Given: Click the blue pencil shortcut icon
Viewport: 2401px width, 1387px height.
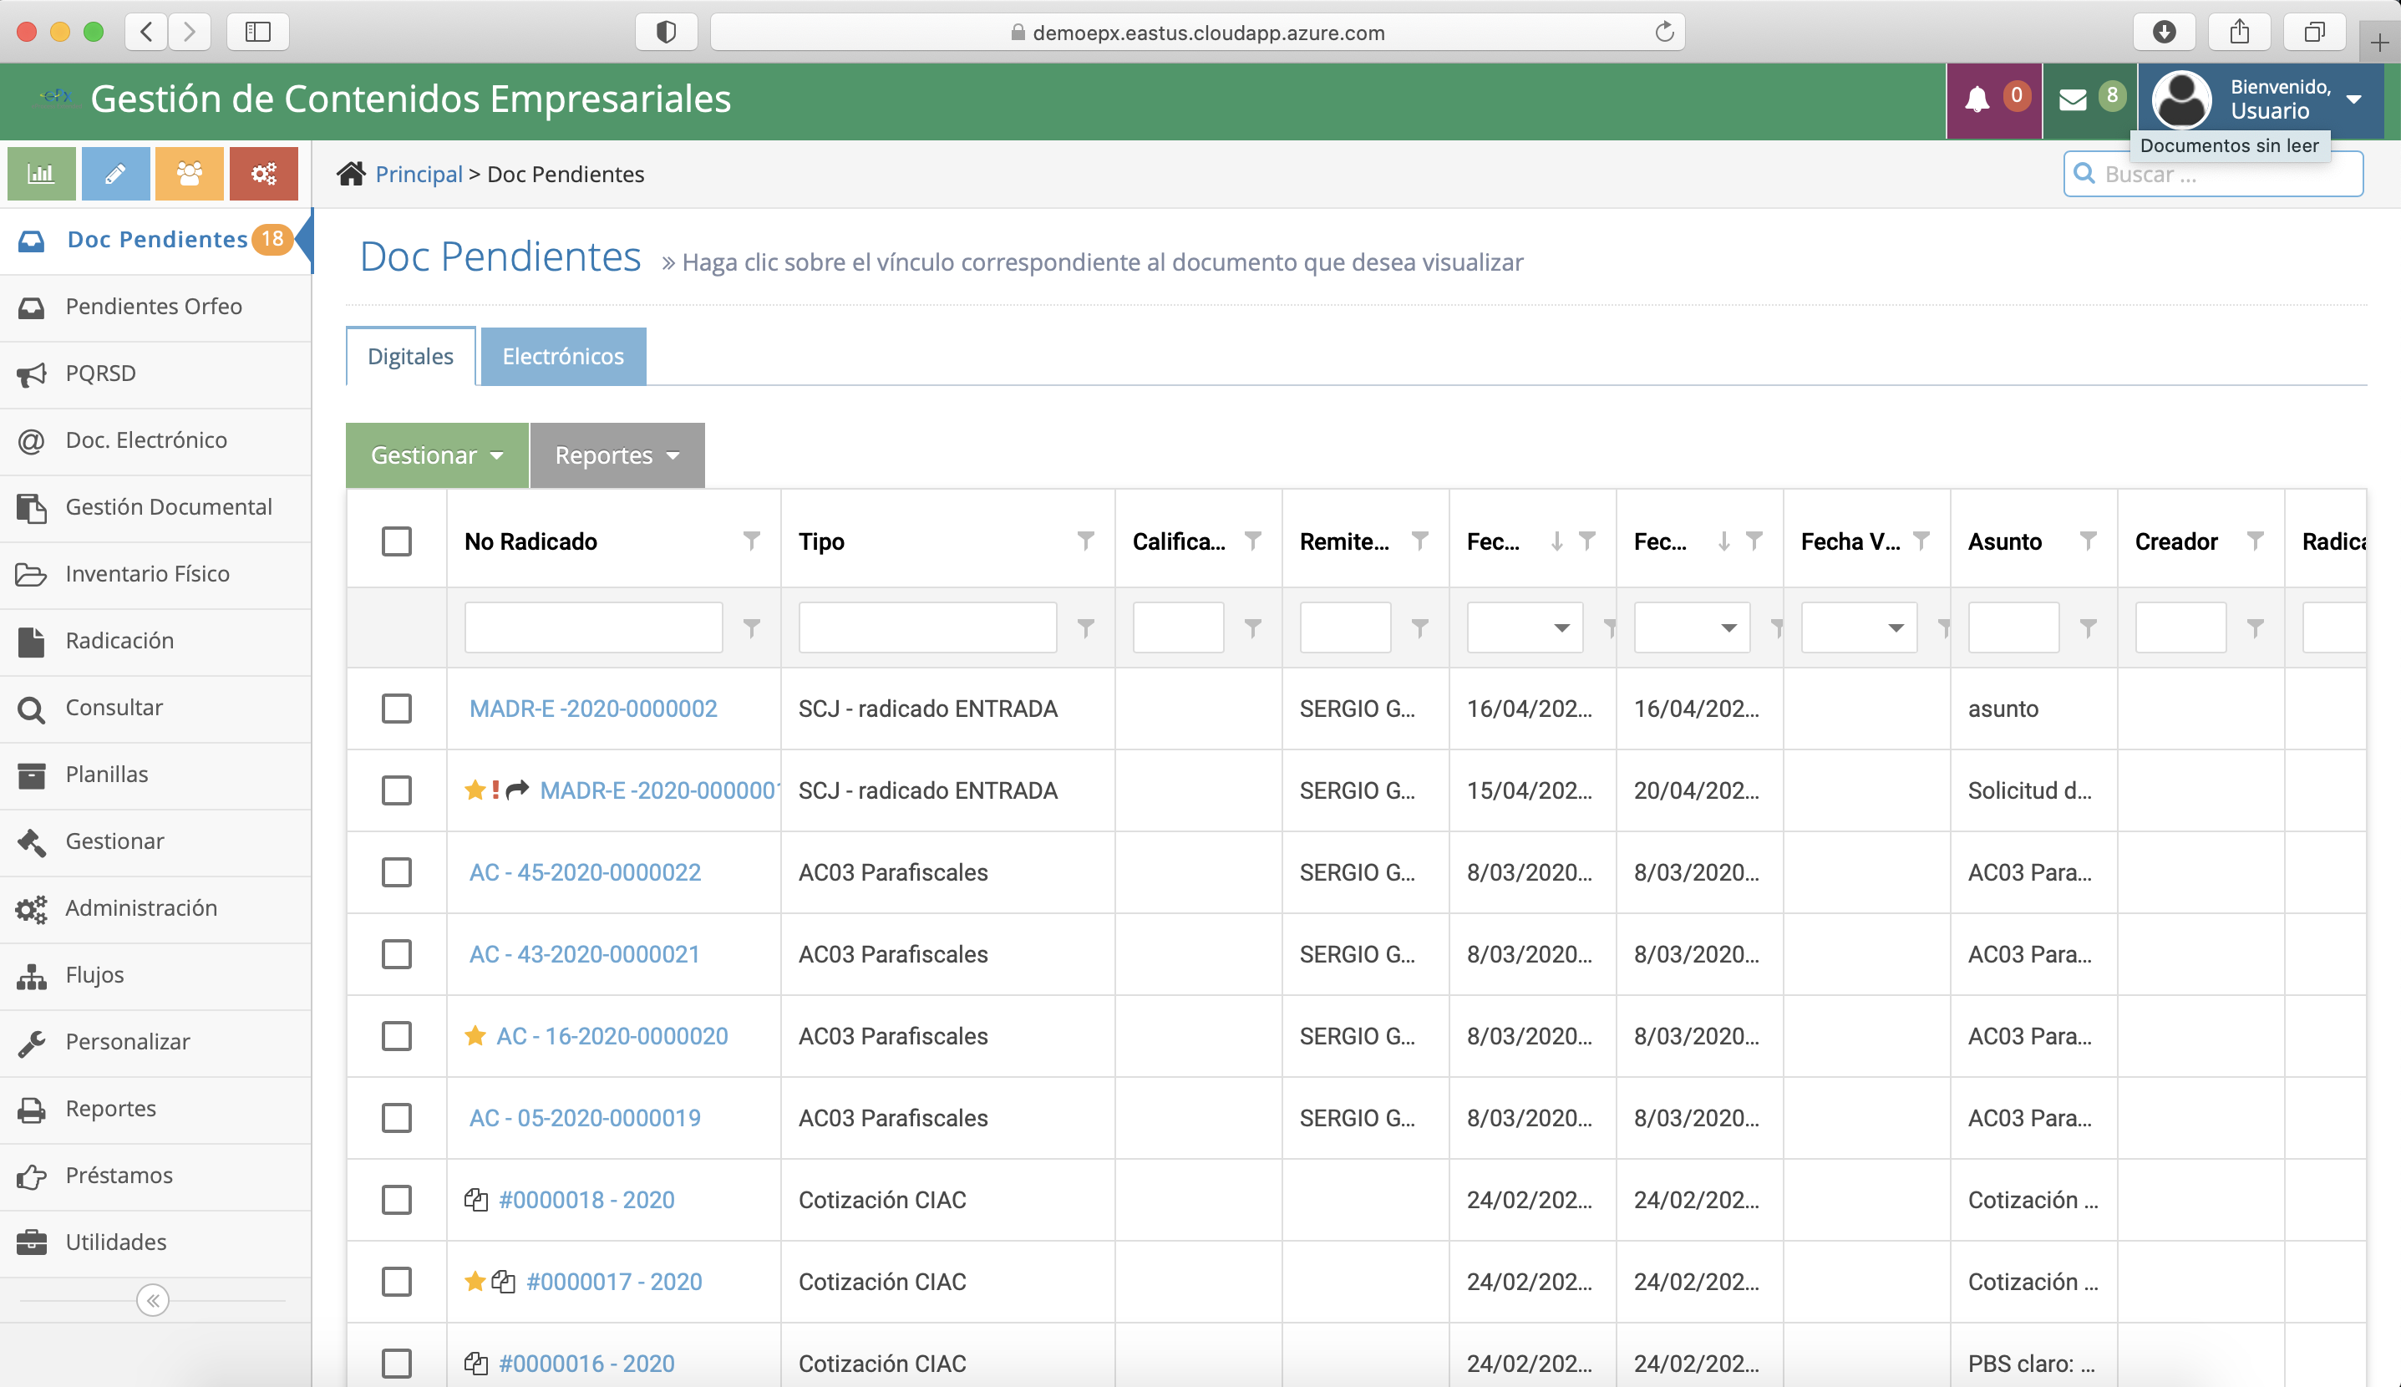Looking at the screenshot, I should (115, 174).
